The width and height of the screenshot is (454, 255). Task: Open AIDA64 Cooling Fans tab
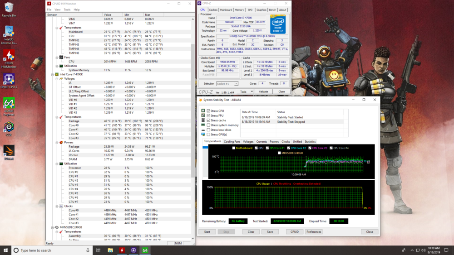coord(232,141)
